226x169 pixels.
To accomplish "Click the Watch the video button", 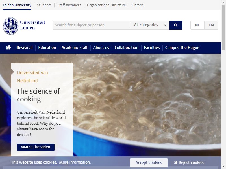I will pos(36,147).
